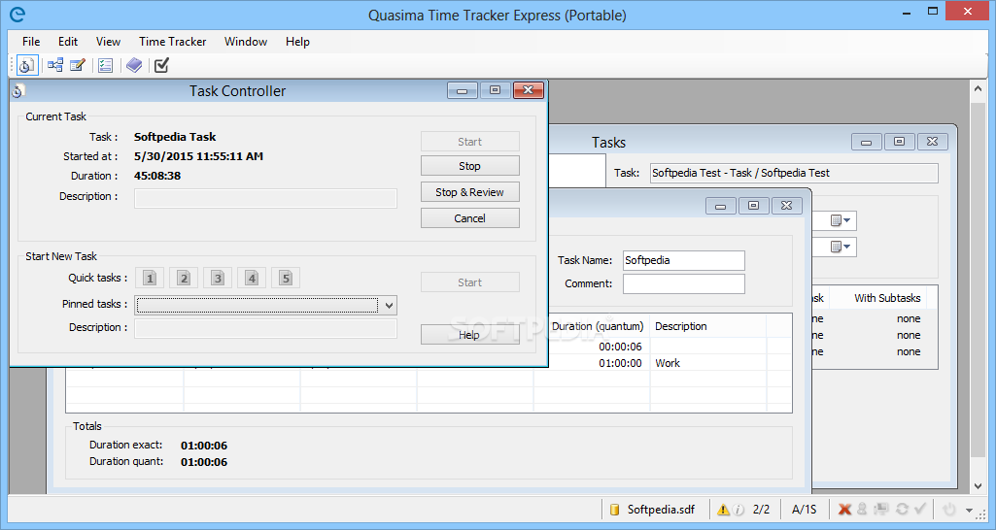Stop the current Softpedia Task
The image size is (996, 530).
[470, 166]
